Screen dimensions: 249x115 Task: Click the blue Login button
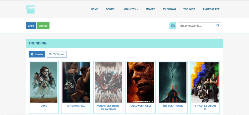click(x=31, y=26)
